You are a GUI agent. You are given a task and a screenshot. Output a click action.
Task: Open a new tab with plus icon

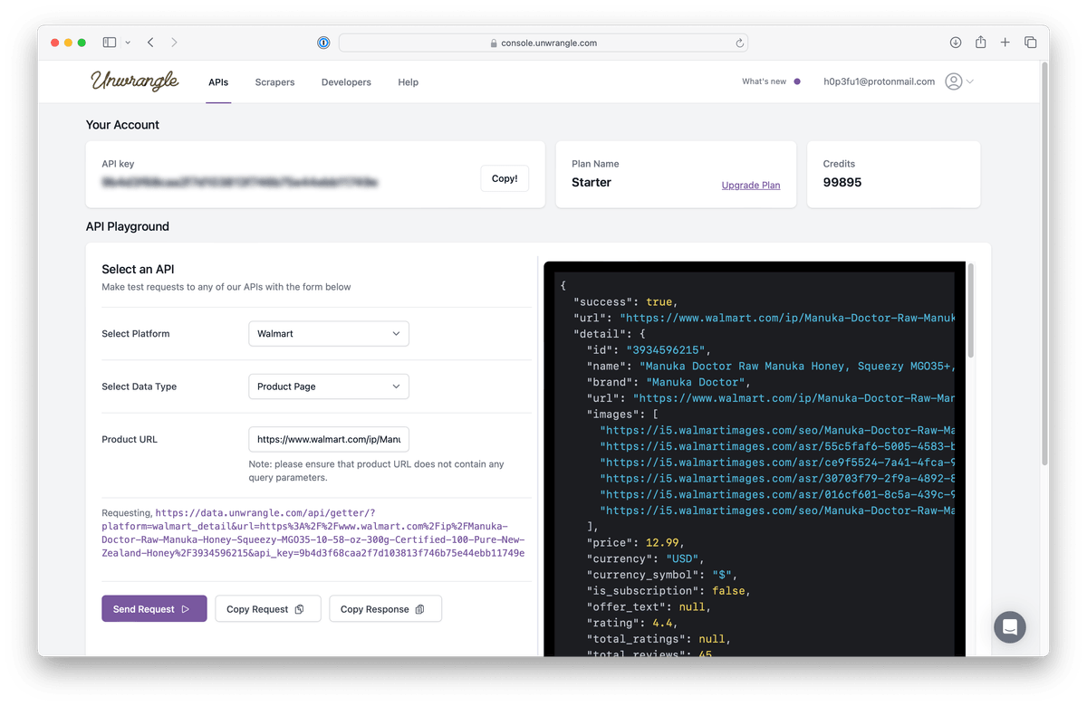(1005, 43)
